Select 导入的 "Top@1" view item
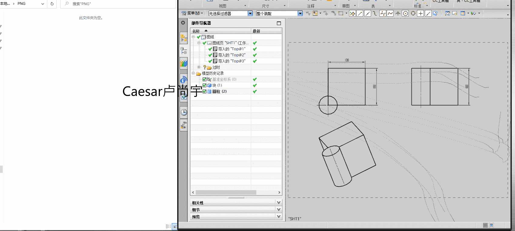515x231 pixels. click(232, 49)
